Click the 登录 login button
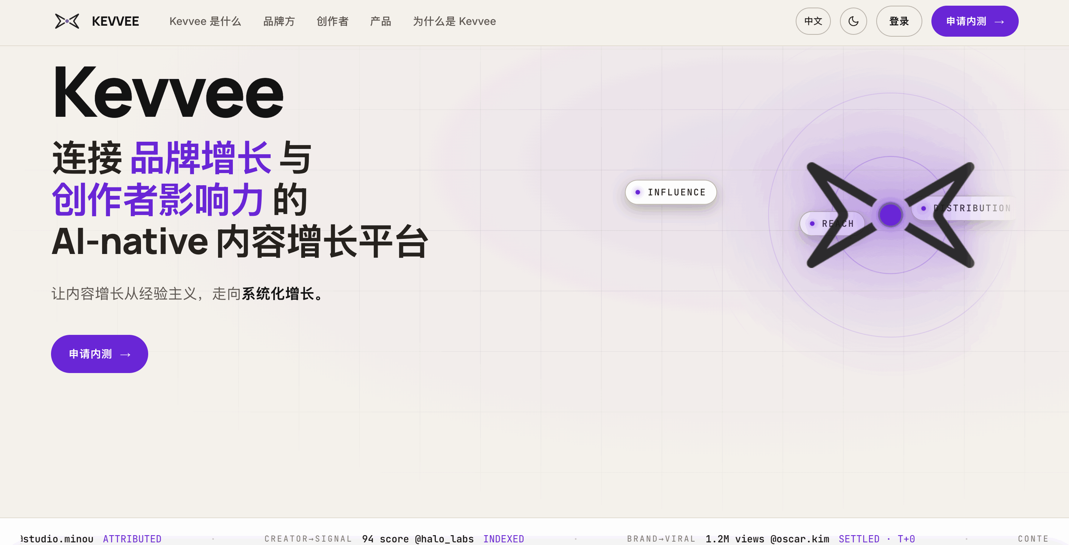 (x=899, y=21)
